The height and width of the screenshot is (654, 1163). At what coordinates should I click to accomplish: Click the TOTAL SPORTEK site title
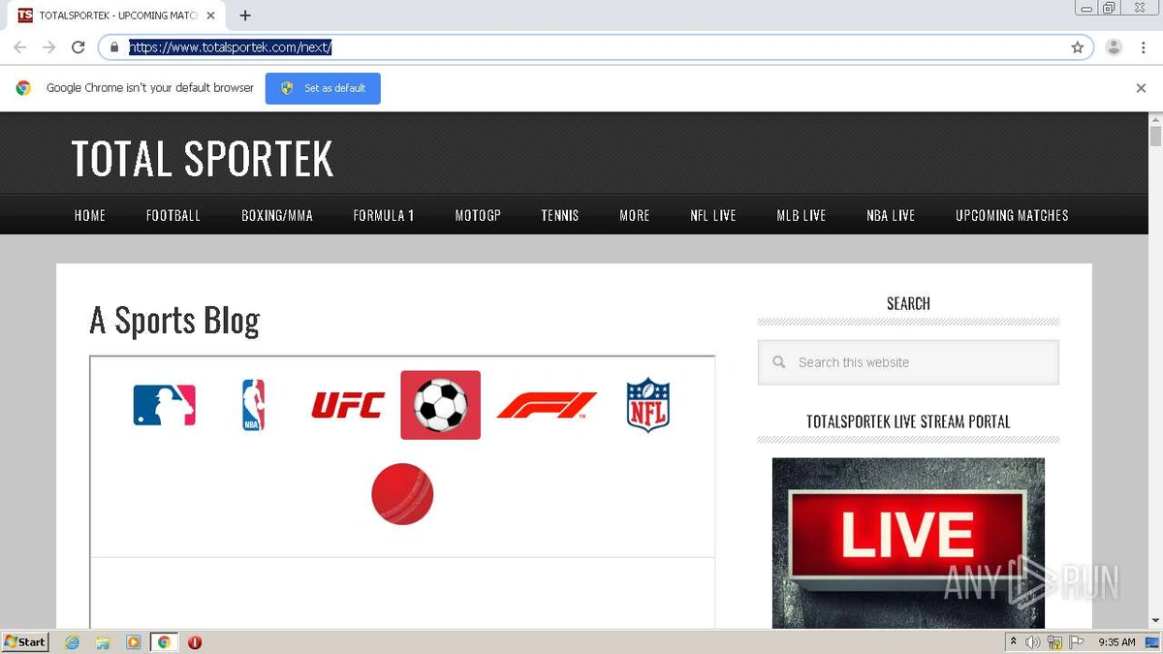click(203, 159)
